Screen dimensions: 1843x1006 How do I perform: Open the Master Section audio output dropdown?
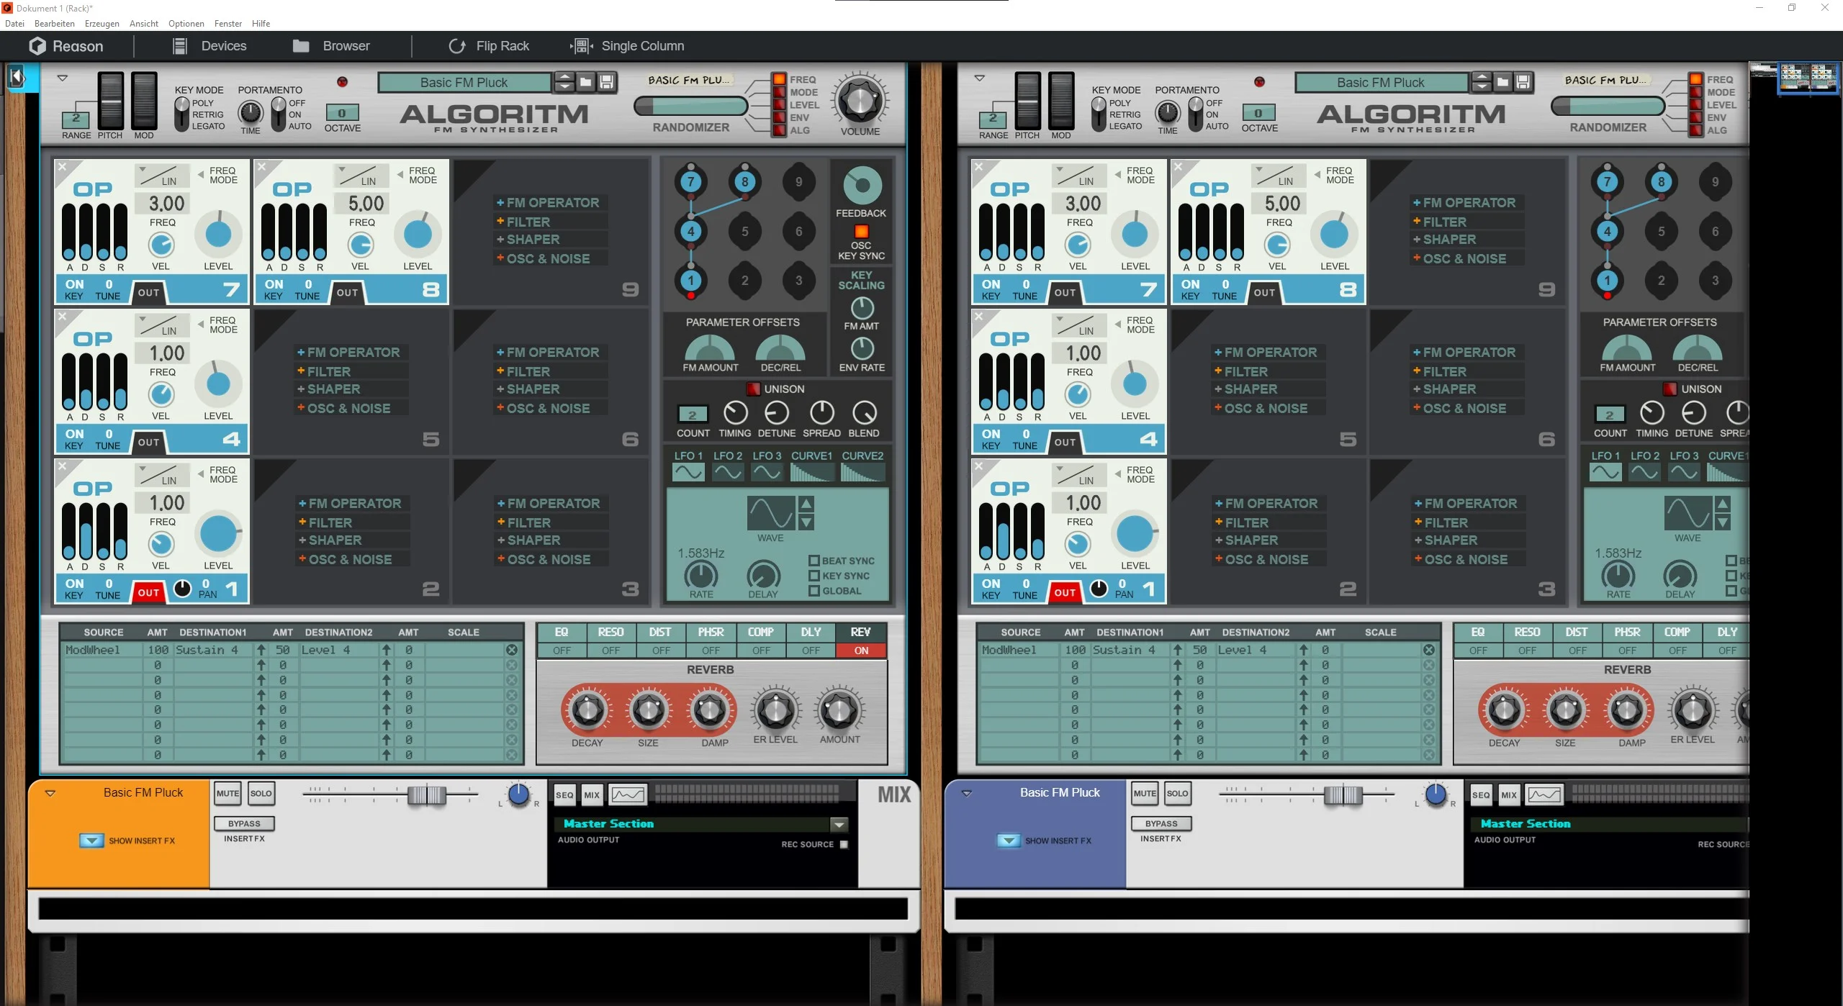[839, 824]
